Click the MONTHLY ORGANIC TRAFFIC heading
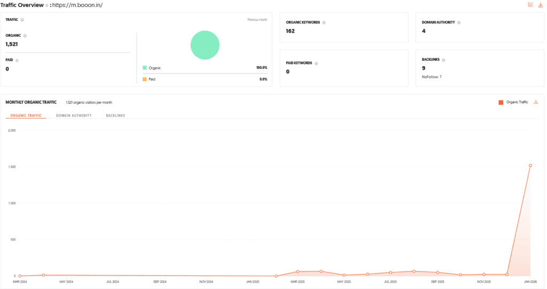 coord(31,102)
